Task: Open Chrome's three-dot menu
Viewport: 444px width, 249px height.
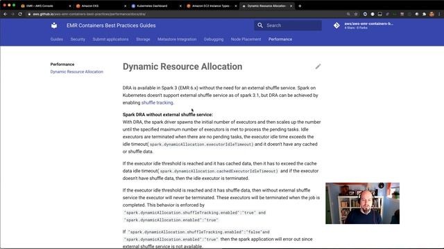Action: 439,14
